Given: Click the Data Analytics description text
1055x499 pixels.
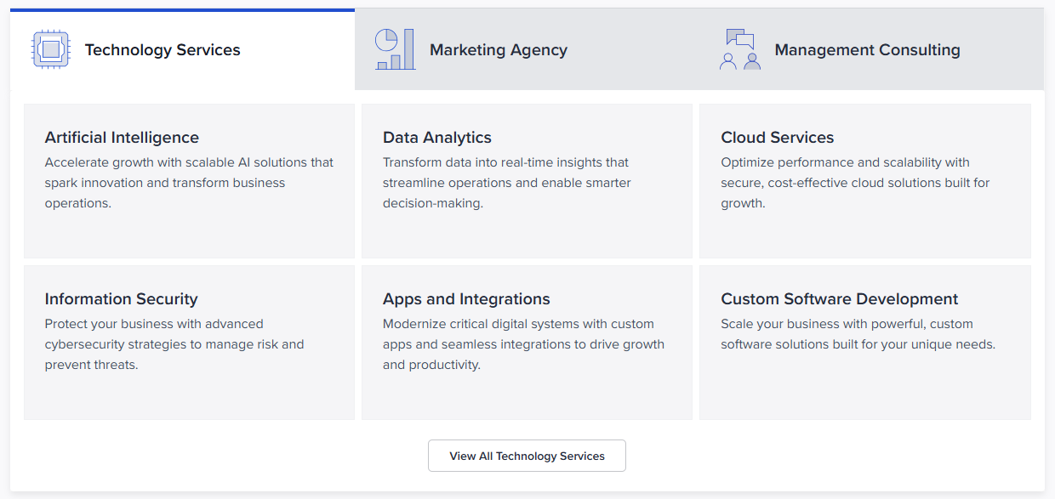Looking at the screenshot, I should tap(506, 183).
